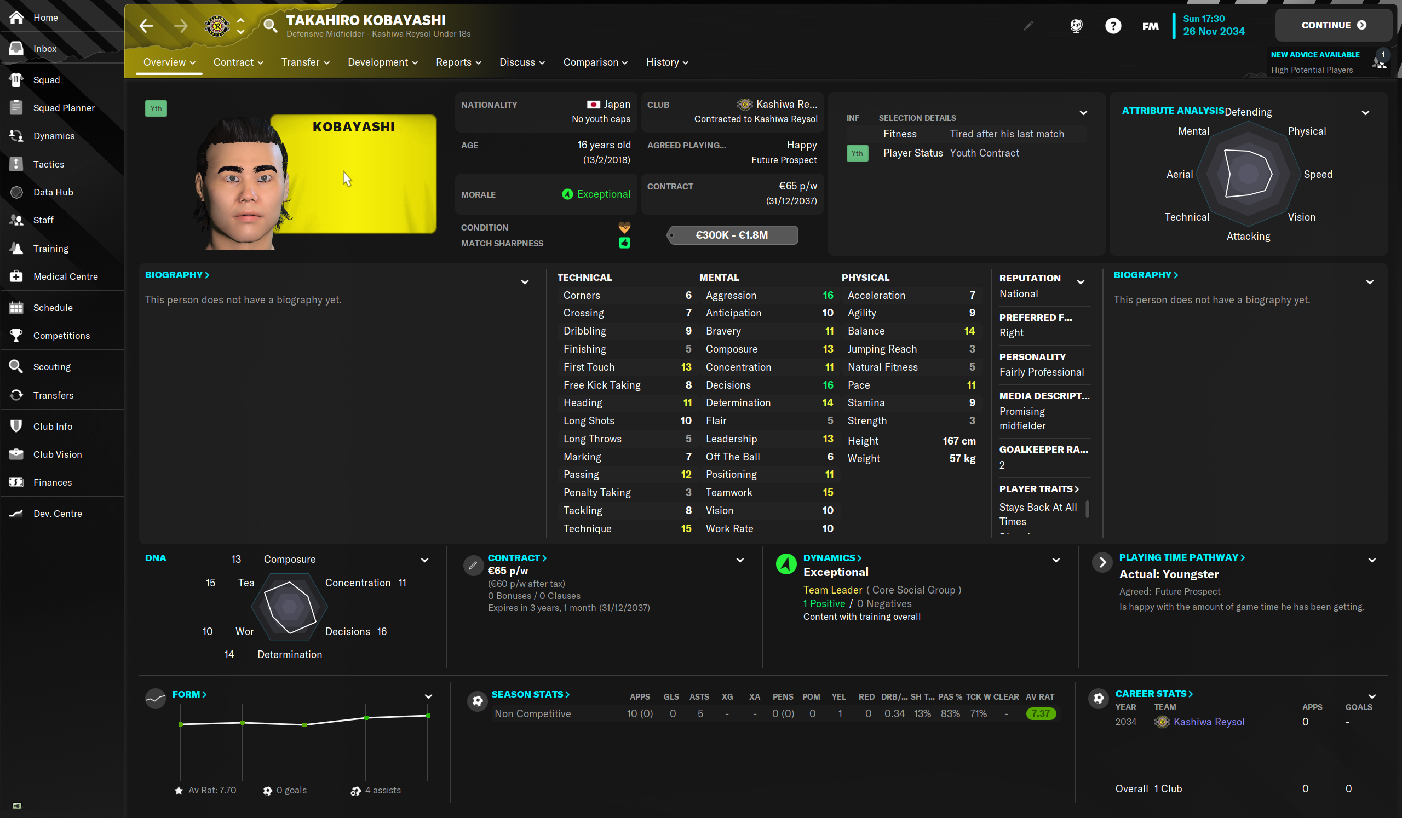Open Squad Planner clipboard icon
Screen dimensions: 1402x818
coord(16,107)
